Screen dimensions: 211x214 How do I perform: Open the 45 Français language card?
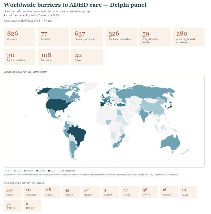point(71,192)
